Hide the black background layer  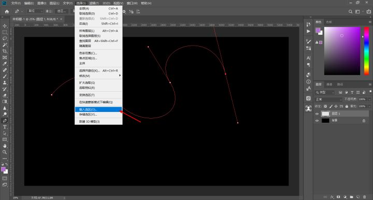[317, 121]
